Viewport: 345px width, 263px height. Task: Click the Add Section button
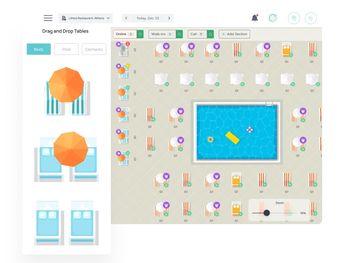pyautogui.click(x=234, y=34)
